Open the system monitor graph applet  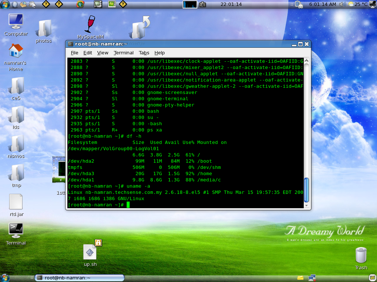190,4
